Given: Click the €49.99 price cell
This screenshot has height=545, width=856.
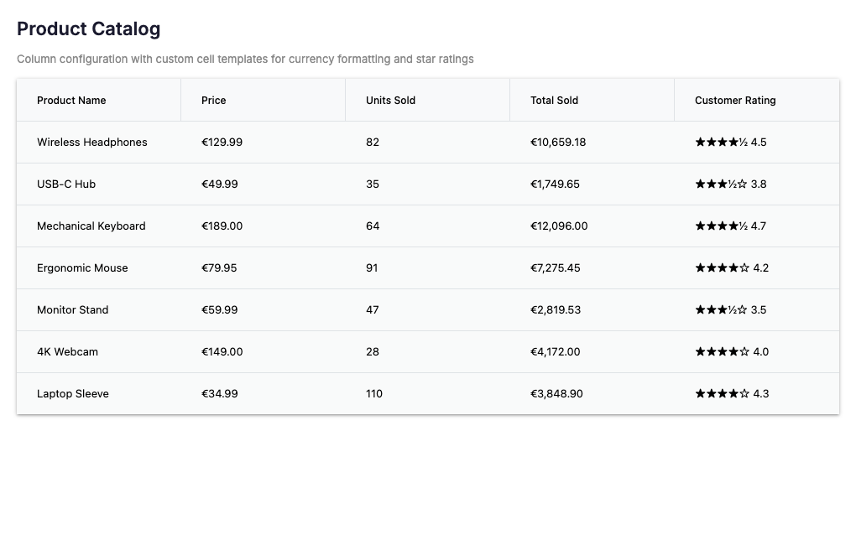Looking at the screenshot, I should coord(220,184).
